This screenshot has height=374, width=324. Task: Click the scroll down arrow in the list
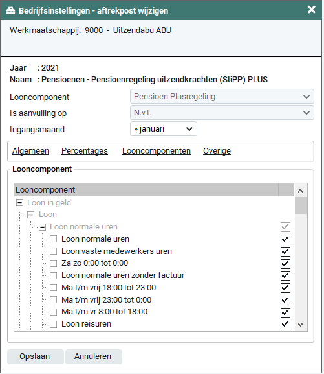[301, 324]
